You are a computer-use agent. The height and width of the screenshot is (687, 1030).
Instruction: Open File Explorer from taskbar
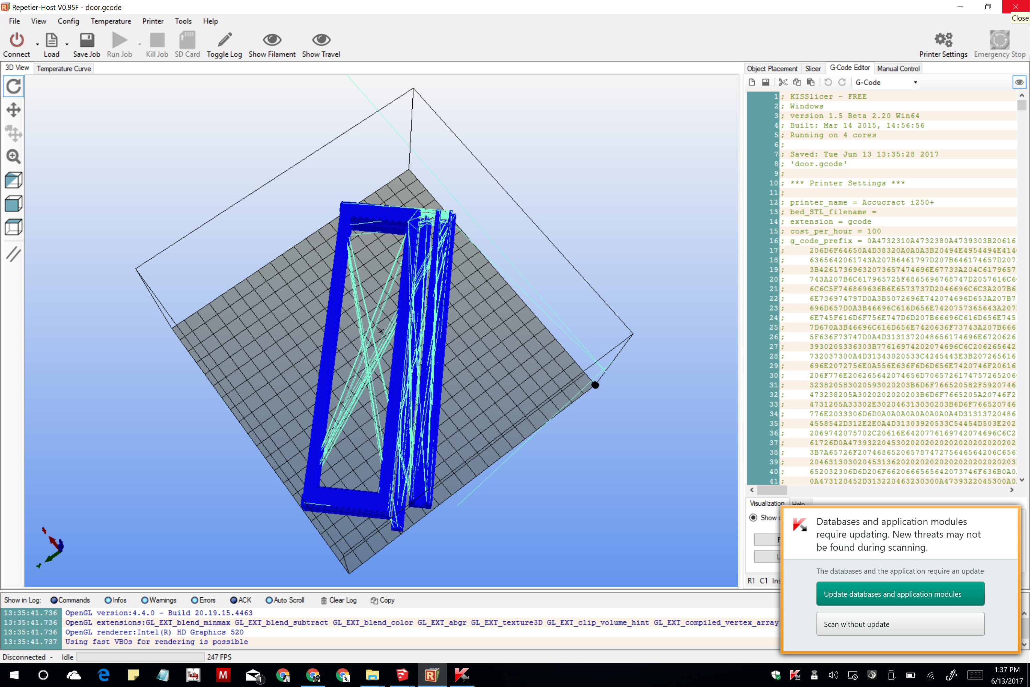click(372, 675)
